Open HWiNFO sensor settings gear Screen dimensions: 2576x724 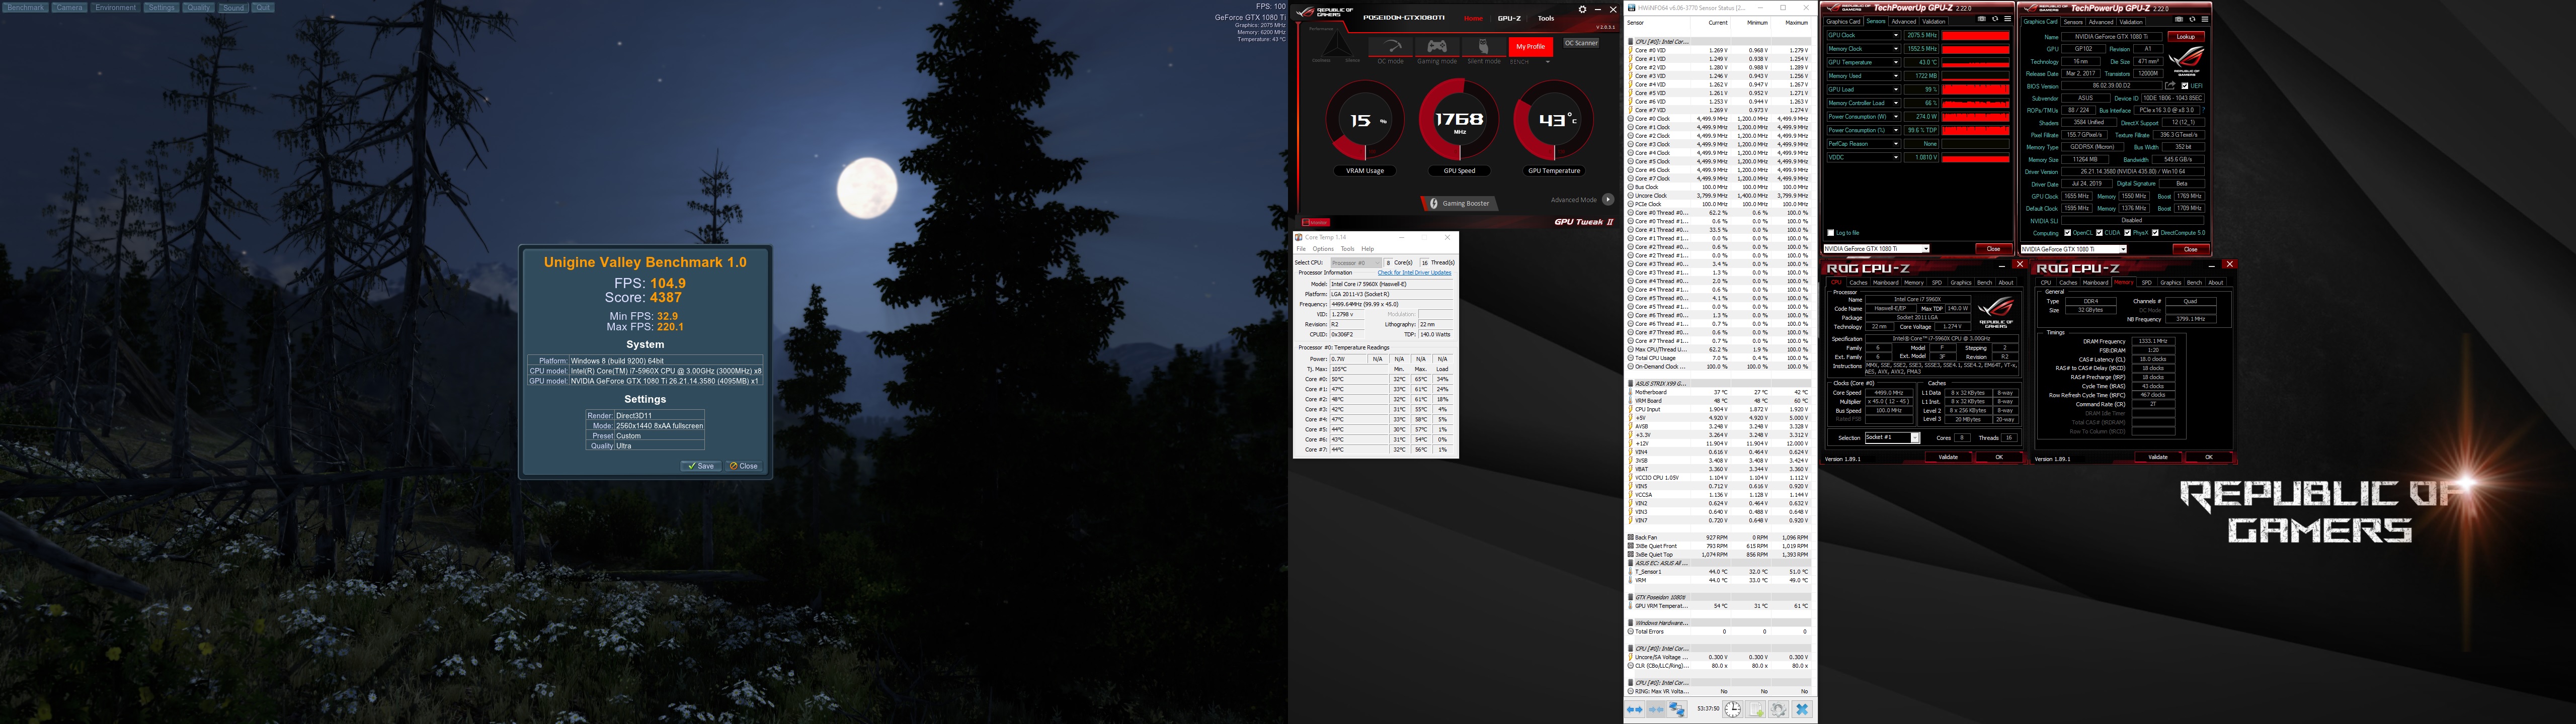(x=1779, y=709)
